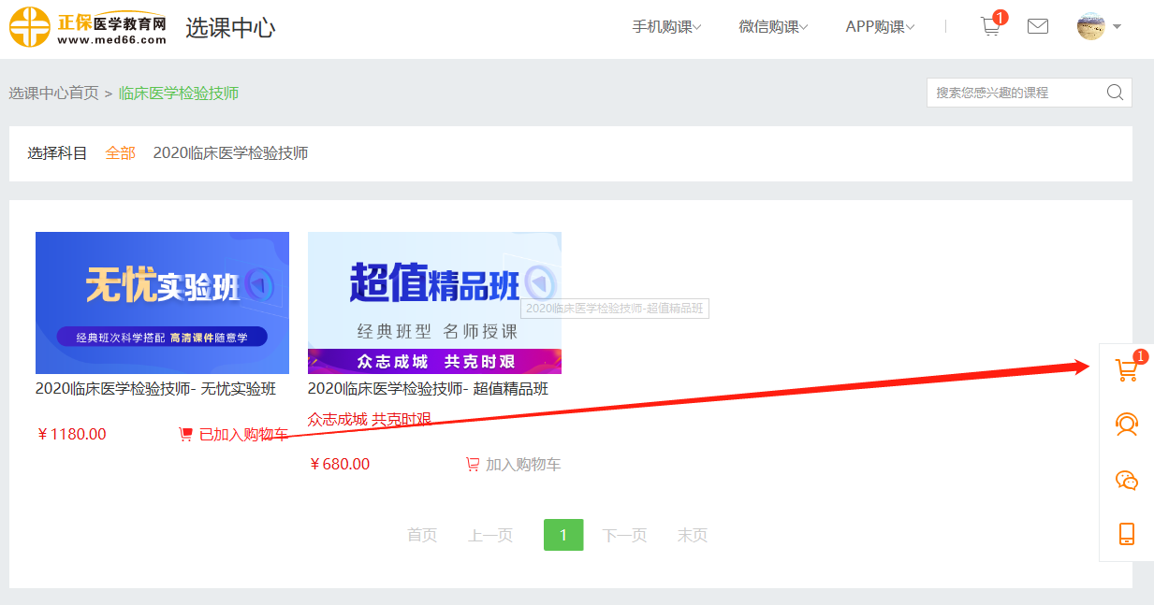Click the WeChat icon in right sidebar
The image size is (1154, 605).
1126,481
